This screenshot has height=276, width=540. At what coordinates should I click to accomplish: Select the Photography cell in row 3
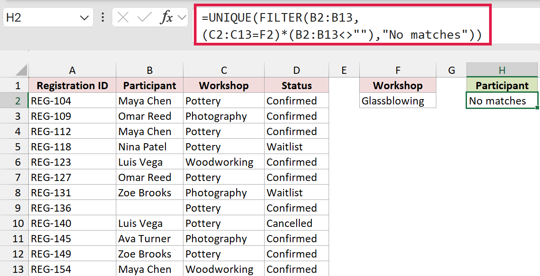coord(224,116)
